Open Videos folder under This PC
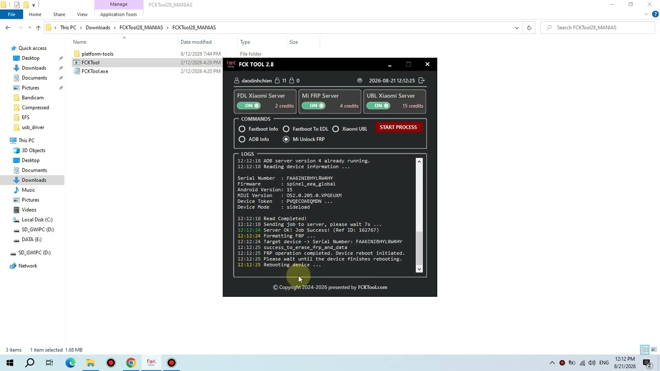660x371 pixels. click(29, 210)
